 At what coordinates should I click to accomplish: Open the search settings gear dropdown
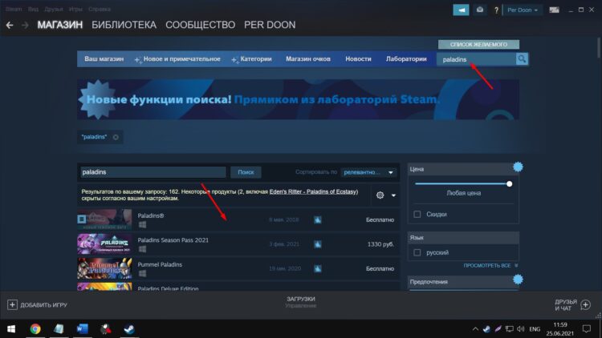pyautogui.click(x=384, y=195)
